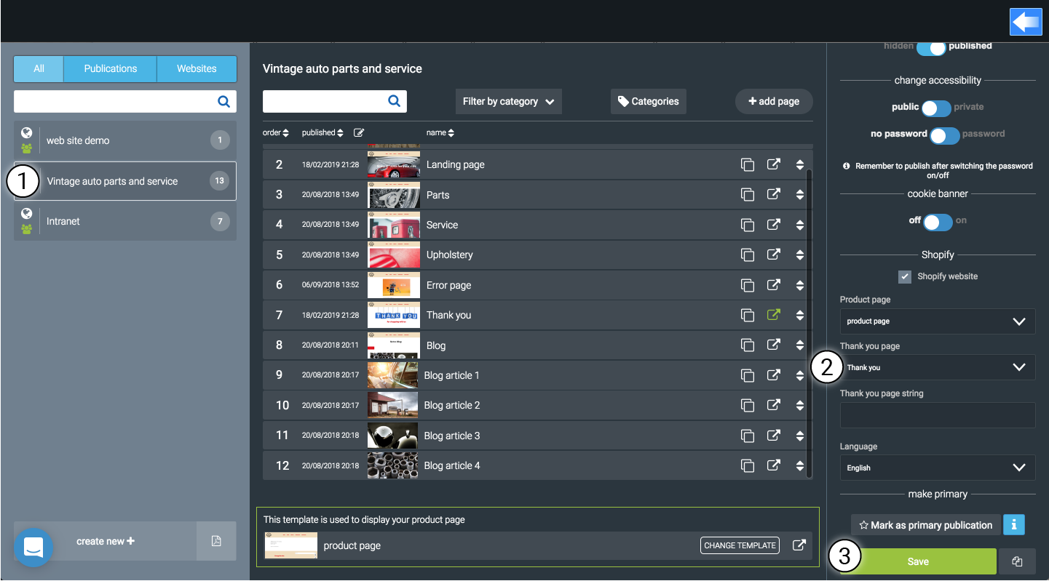Image resolution: width=1049 pixels, height=581 pixels.
Task: Open product page template in new window
Action: pos(799,545)
